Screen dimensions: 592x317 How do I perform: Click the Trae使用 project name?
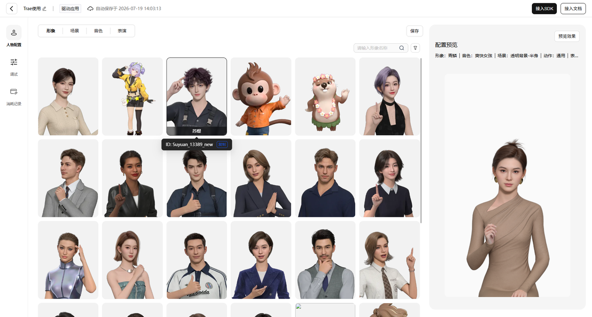coord(32,9)
